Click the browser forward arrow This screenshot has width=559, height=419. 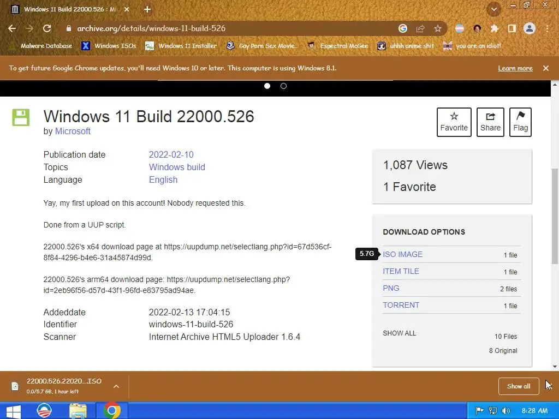pyautogui.click(x=29, y=28)
